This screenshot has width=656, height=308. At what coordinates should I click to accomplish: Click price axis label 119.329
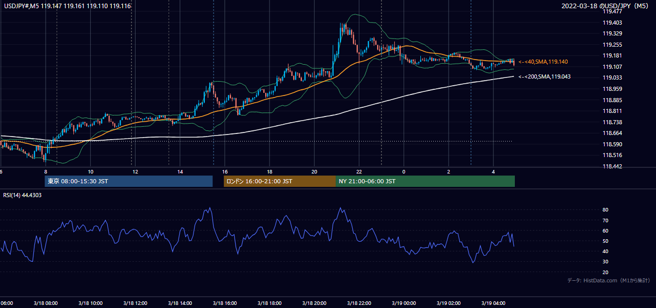click(612, 33)
